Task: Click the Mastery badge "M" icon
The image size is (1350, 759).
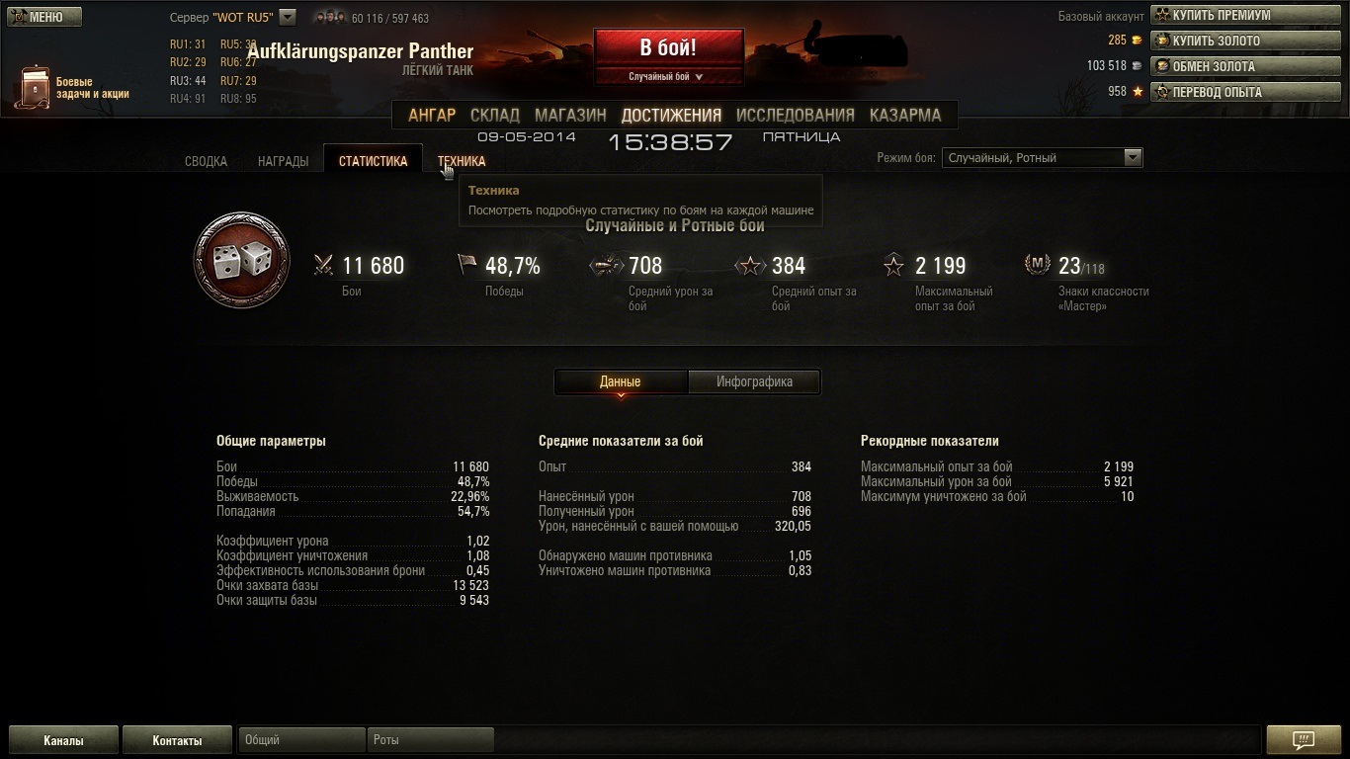Action: click(x=1037, y=265)
